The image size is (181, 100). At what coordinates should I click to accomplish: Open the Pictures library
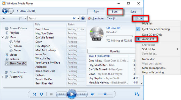tap(12, 59)
